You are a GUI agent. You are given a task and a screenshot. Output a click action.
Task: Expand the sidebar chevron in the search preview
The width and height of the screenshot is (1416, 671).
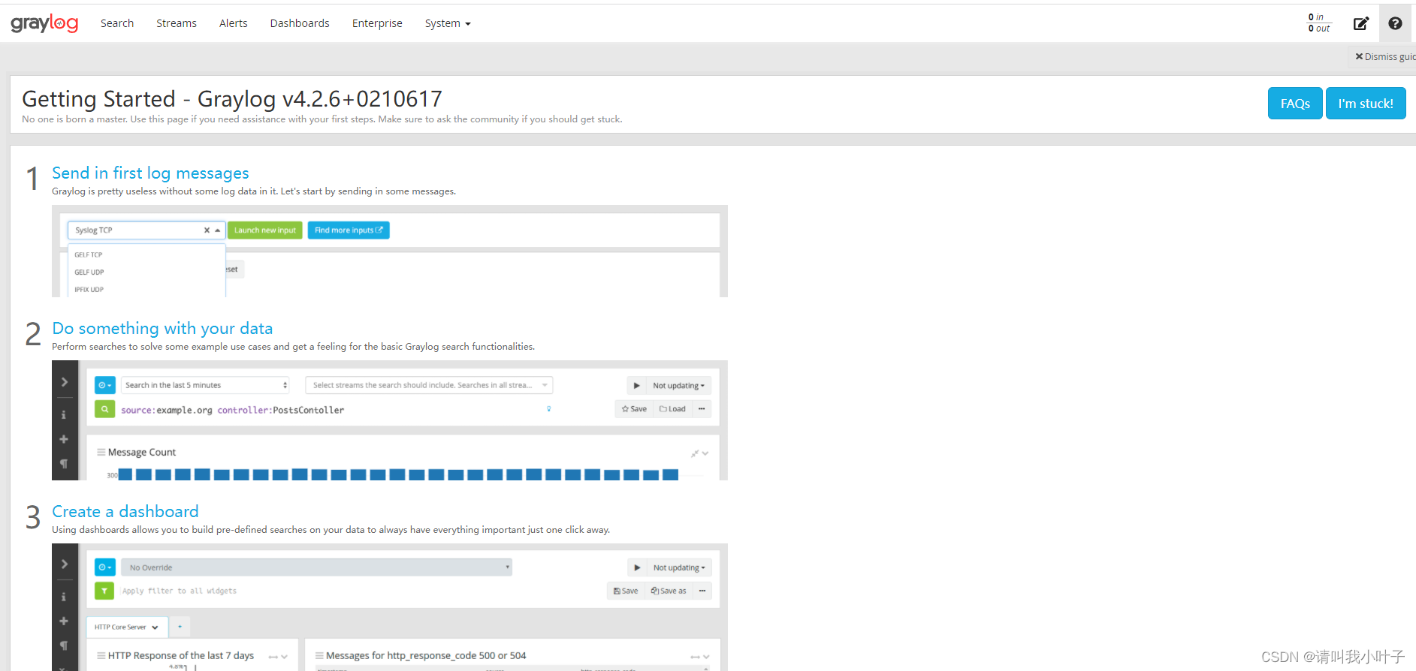(x=65, y=382)
